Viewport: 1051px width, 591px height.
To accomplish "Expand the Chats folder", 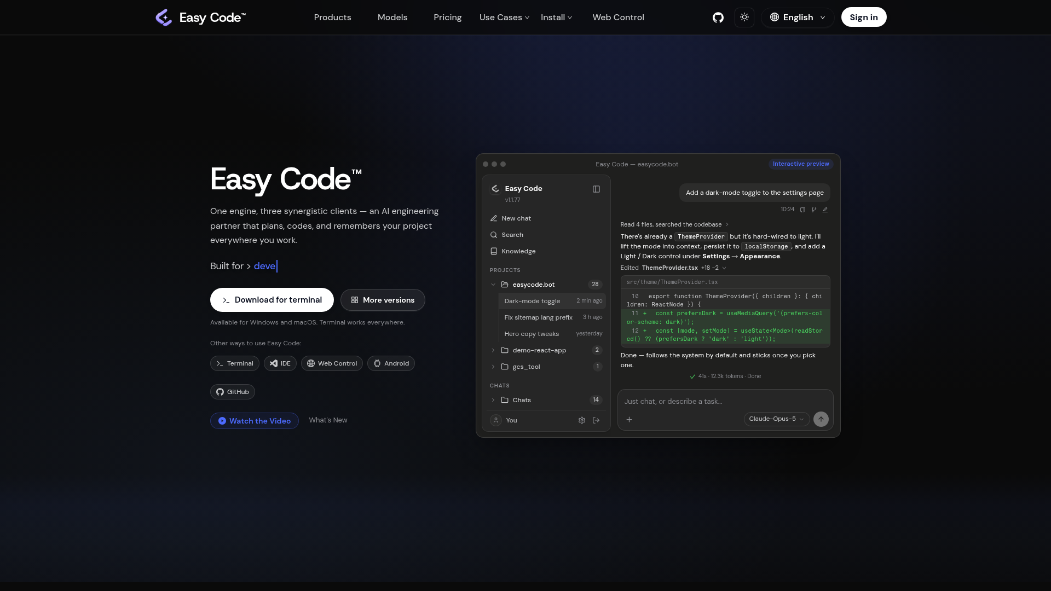I will (546, 400).
